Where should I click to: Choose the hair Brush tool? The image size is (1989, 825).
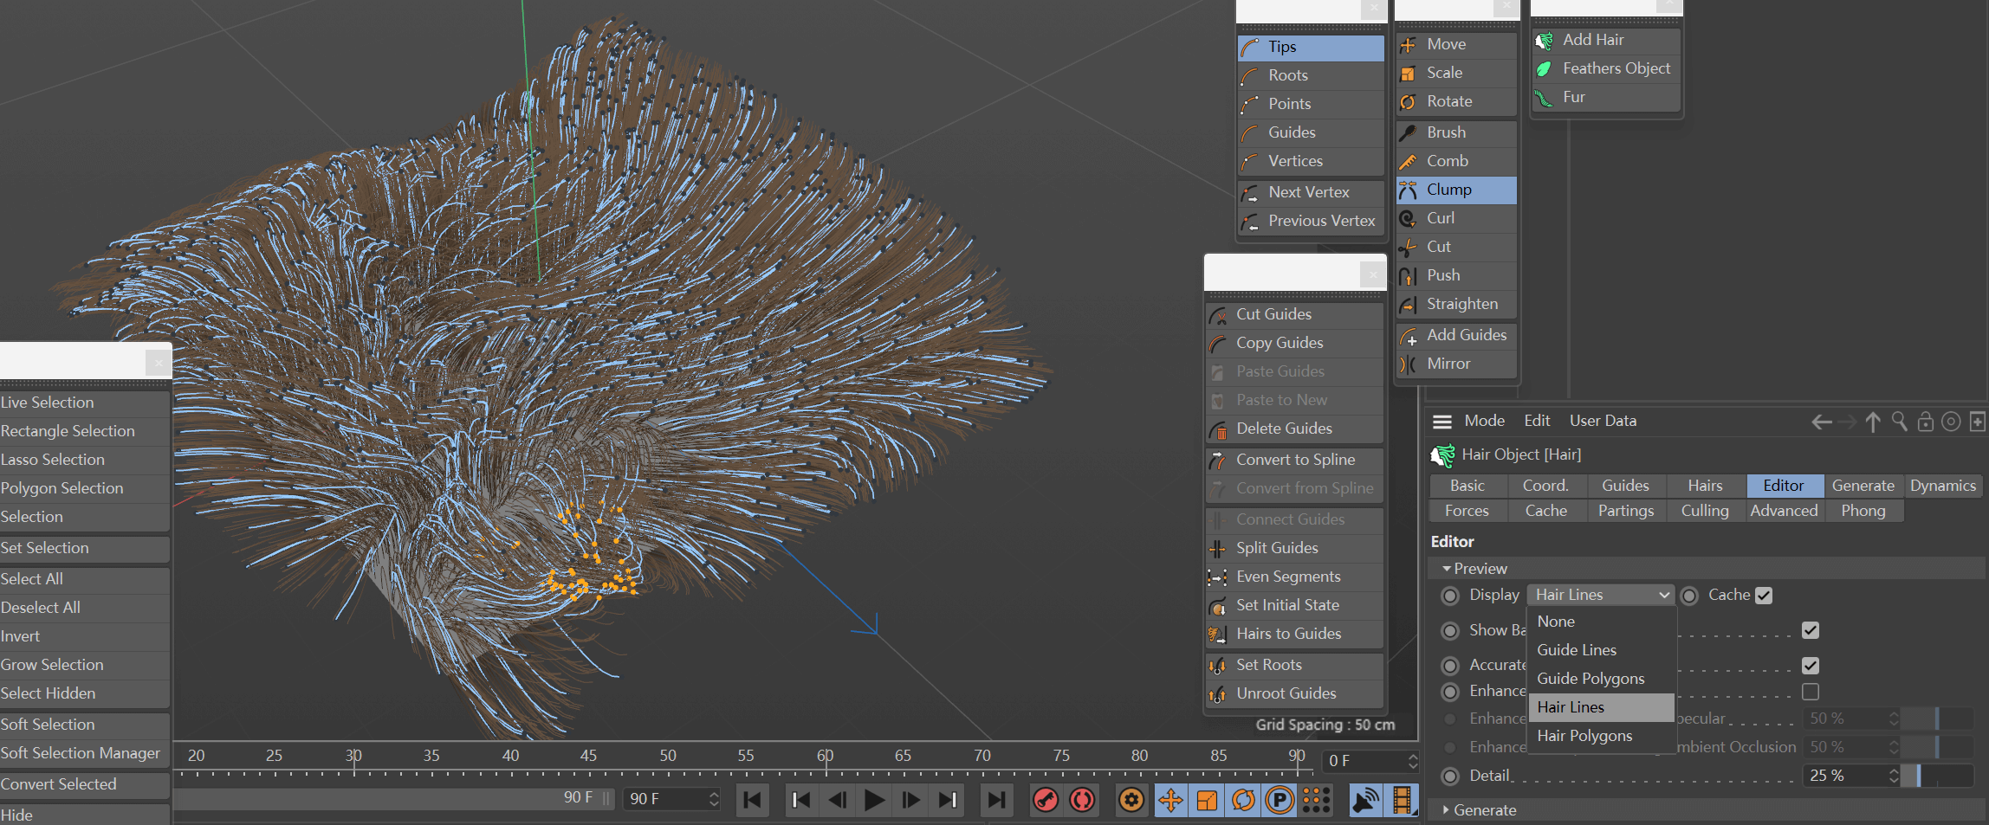coord(1456,132)
